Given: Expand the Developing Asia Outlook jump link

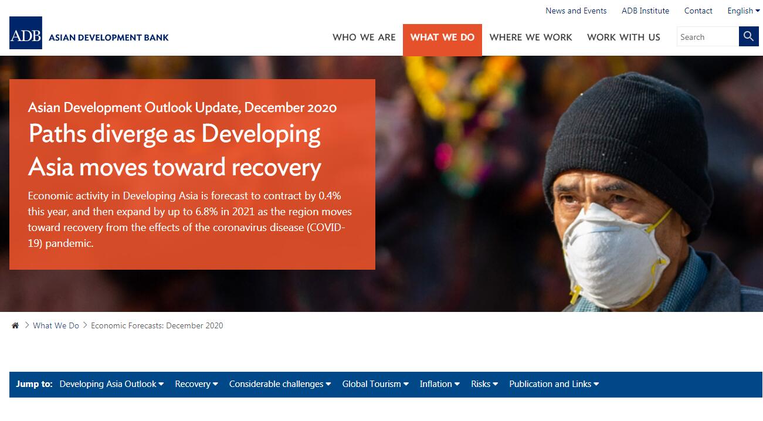Looking at the screenshot, I should click(x=111, y=384).
